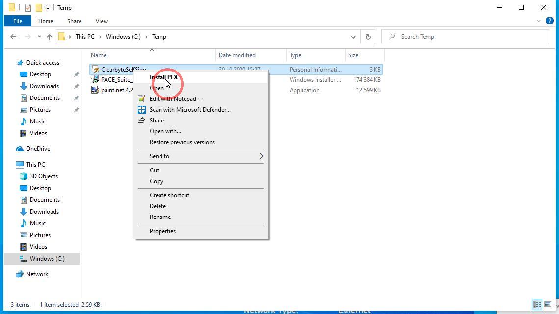The width and height of the screenshot is (559, 314).
Task: Click the Up directory arrow
Action: [49, 37]
